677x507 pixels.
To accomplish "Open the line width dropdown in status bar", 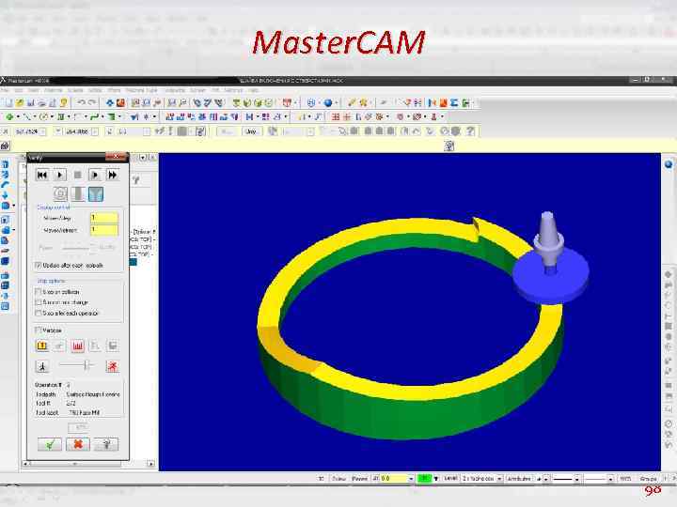I will point(610,479).
